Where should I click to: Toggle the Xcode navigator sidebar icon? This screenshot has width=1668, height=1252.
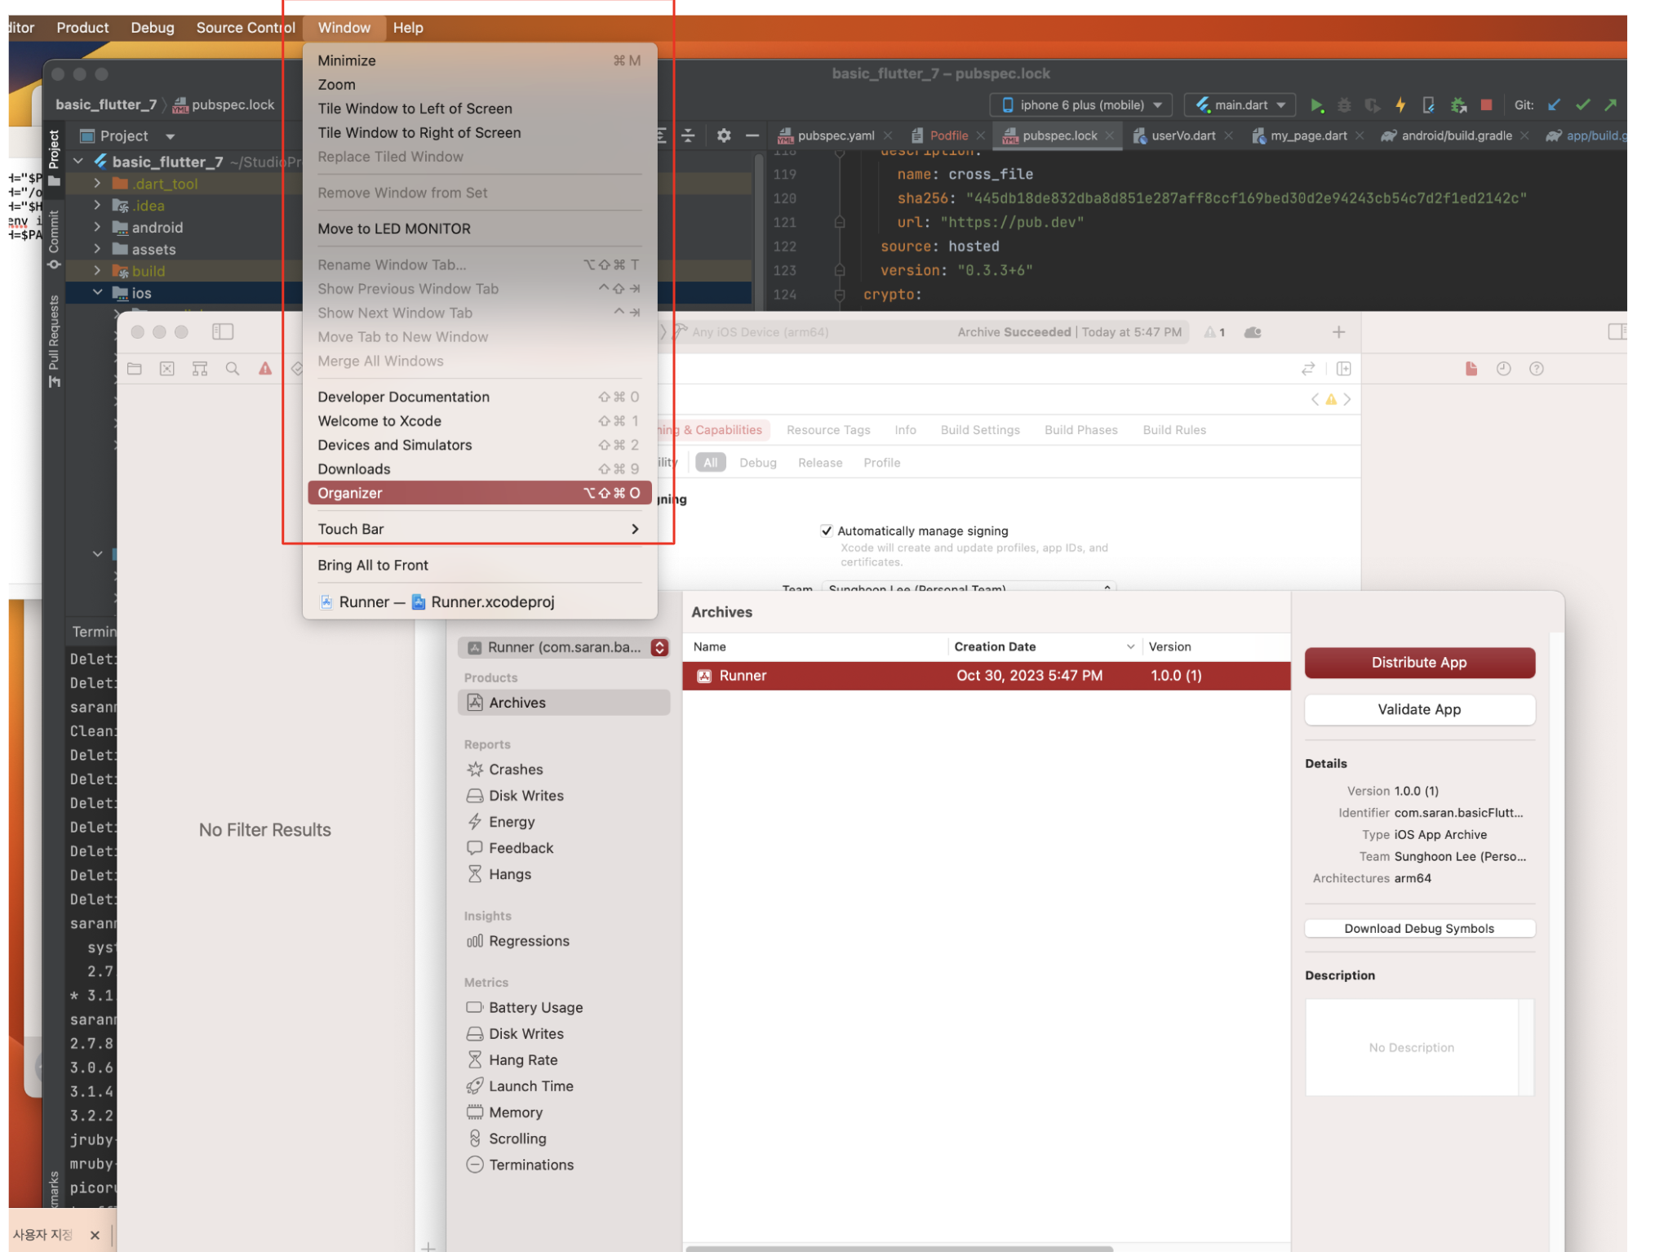click(223, 331)
